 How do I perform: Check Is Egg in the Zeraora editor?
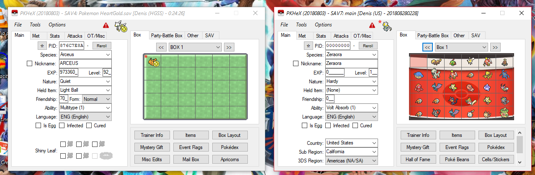(x=304, y=126)
